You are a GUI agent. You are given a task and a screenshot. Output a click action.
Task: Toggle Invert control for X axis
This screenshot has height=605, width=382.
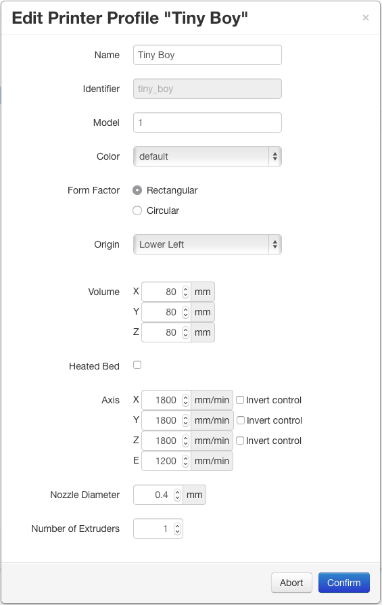click(240, 400)
